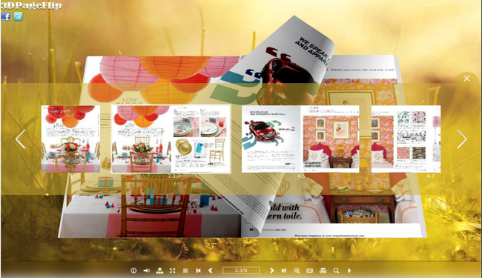Go to the next page
The image size is (482, 278).
point(271,271)
